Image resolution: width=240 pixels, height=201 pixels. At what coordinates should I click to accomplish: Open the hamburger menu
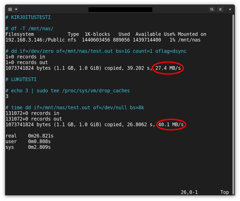220,9
